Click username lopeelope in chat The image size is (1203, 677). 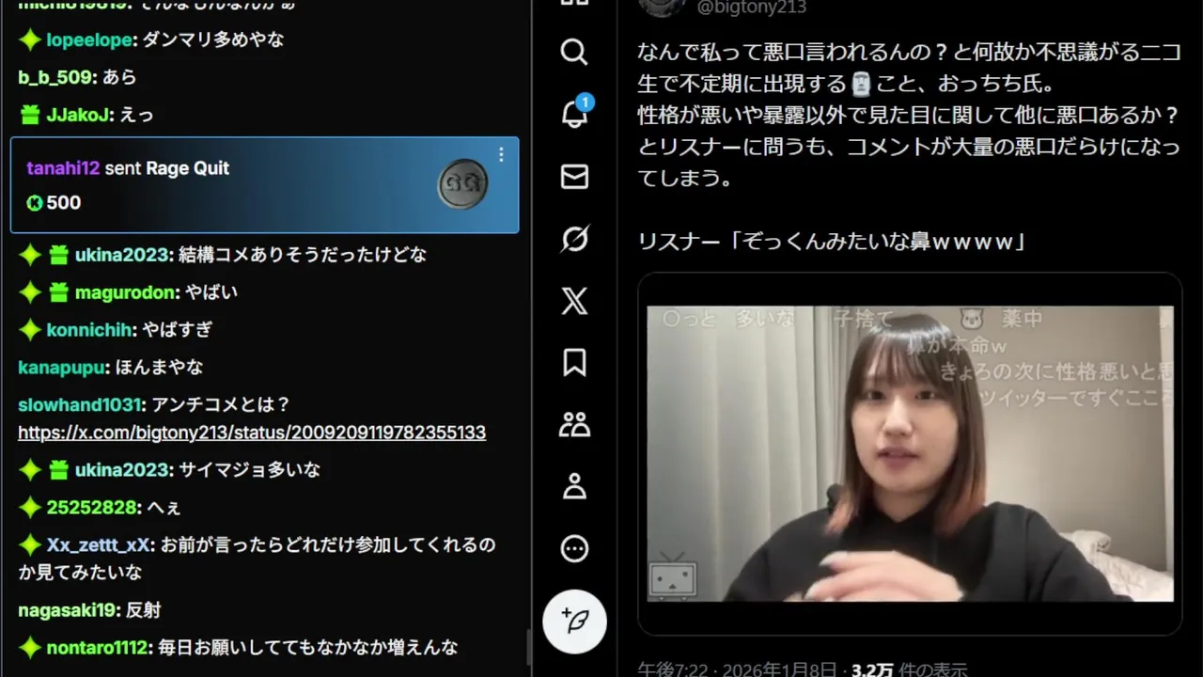tap(90, 39)
